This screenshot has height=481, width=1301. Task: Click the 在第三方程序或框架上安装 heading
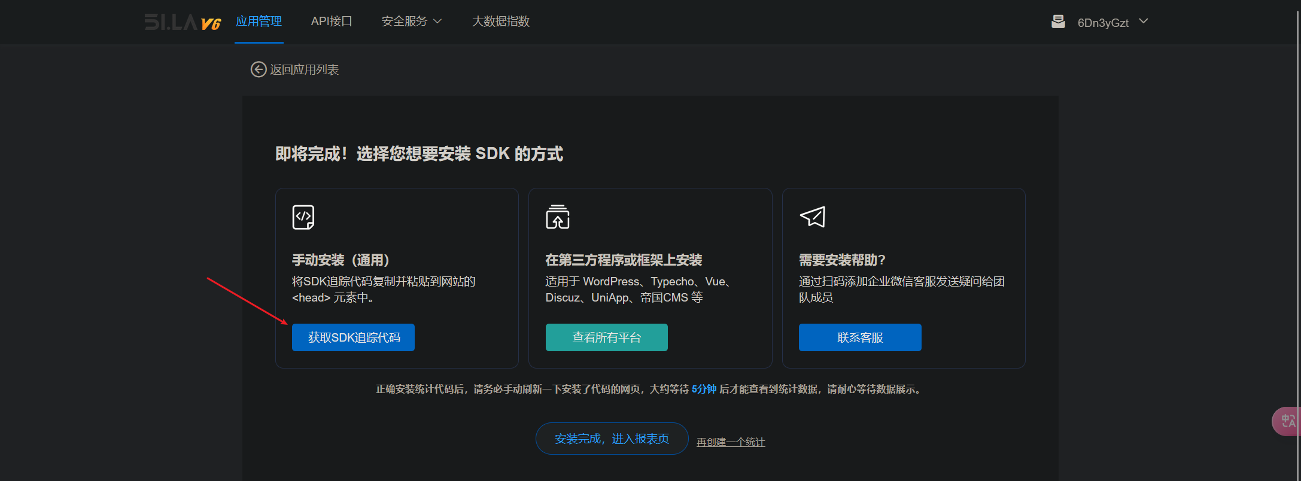[624, 260]
